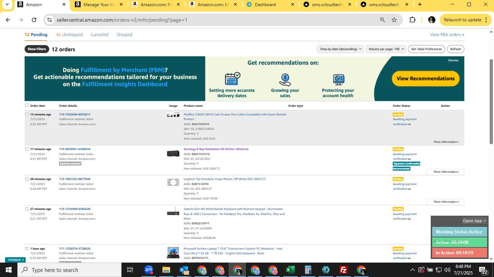Click the protecting account health icon
Image resolution: width=494 pixels, height=277 pixels.
338,79
